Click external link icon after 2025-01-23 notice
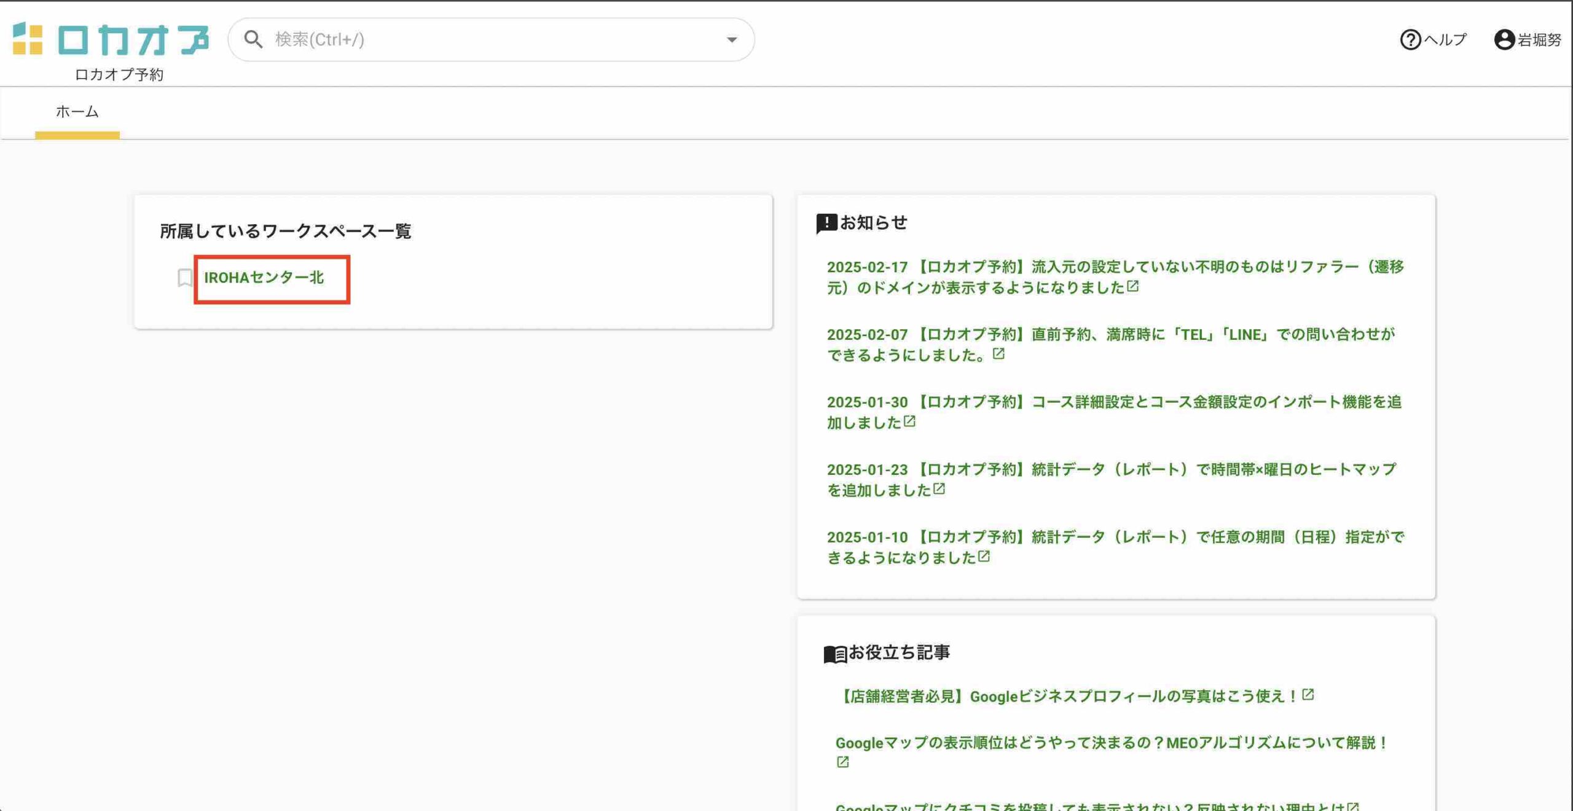The width and height of the screenshot is (1573, 811). pos(939,489)
